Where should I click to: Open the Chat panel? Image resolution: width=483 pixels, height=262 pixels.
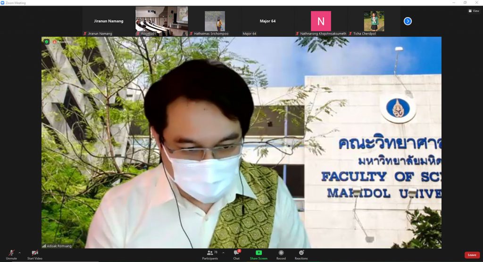pyautogui.click(x=236, y=254)
